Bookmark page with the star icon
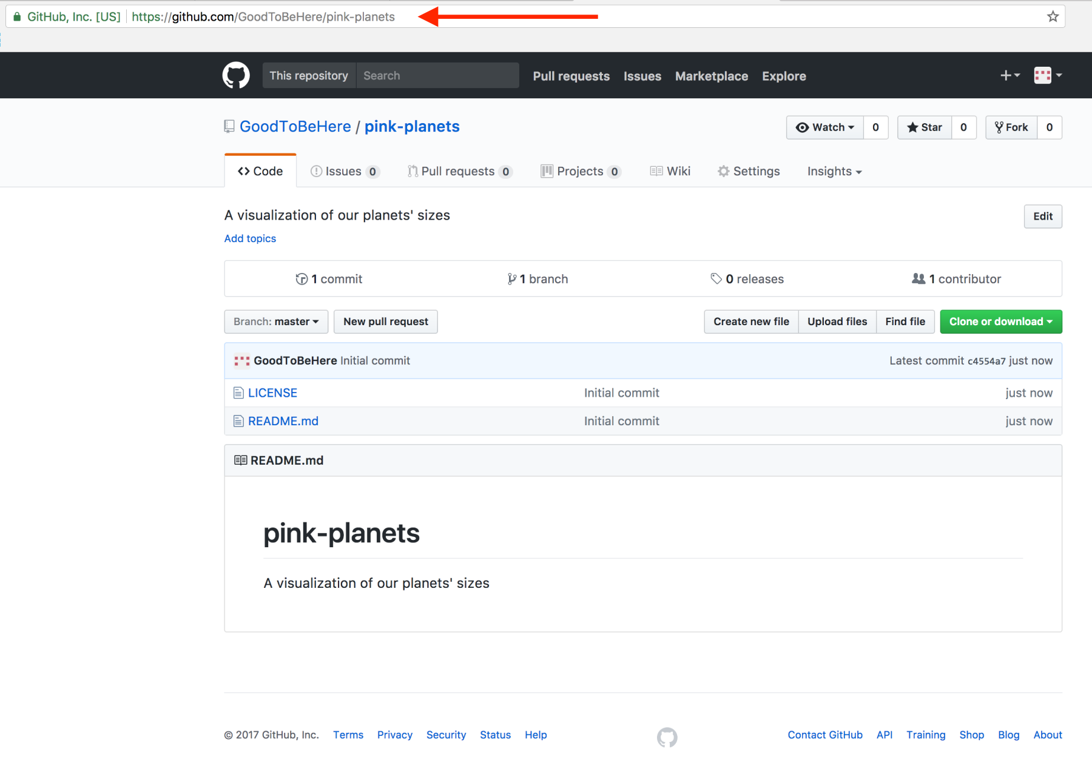The image size is (1092, 768). click(1053, 17)
